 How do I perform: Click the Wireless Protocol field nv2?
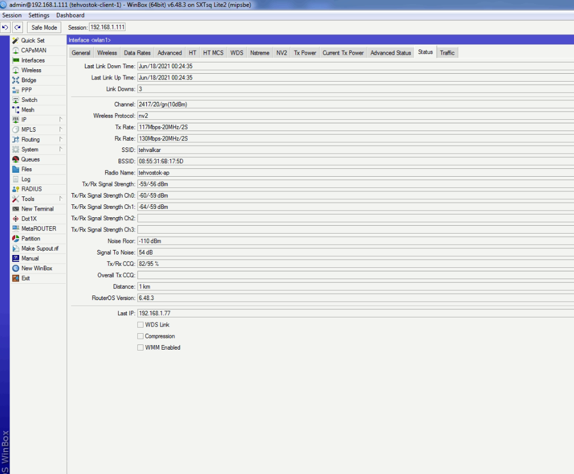click(356, 116)
